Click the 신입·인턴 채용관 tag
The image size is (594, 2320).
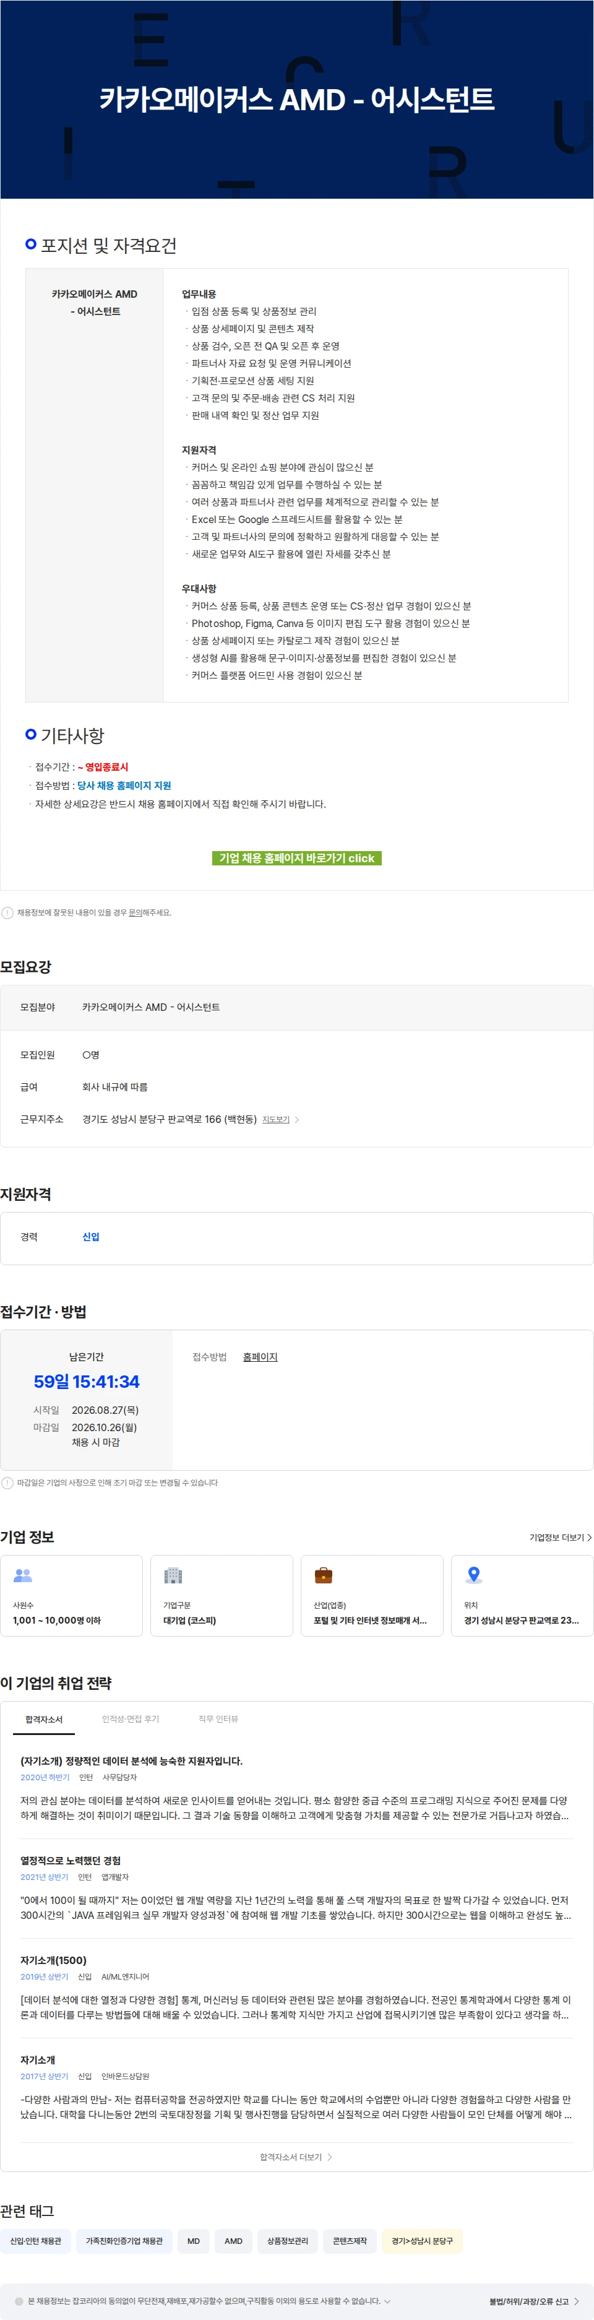[36, 2241]
